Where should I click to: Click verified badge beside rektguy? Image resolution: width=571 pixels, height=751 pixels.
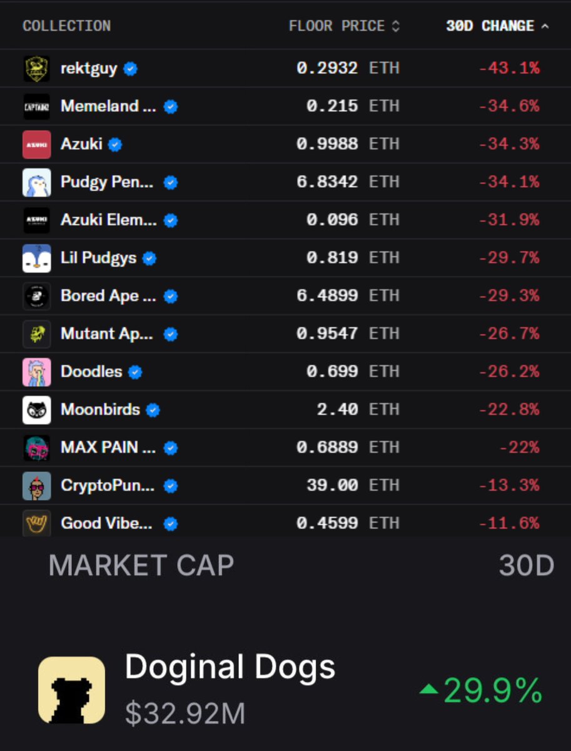pyautogui.click(x=130, y=69)
